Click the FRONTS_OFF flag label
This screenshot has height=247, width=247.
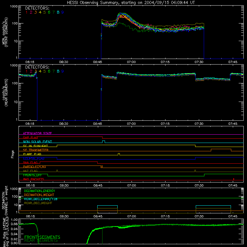[x=32, y=175]
